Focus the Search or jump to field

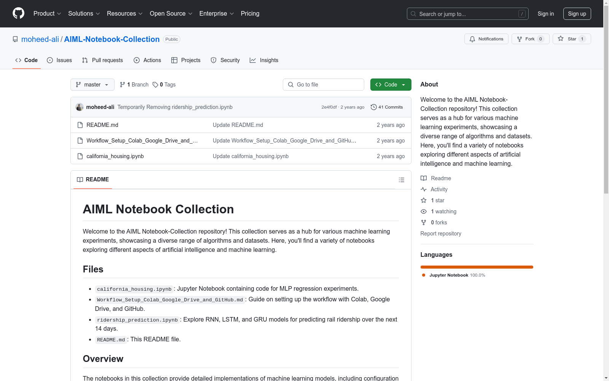pyautogui.click(x=468, y=14)
